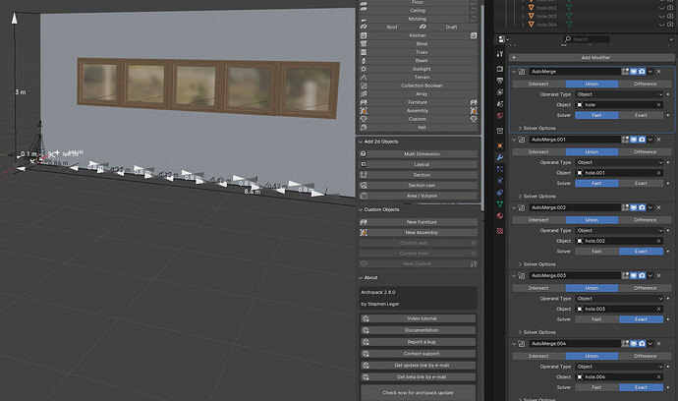Click Area / Volume button
This screenshot has width=678, height=401.
click(418, 196)
